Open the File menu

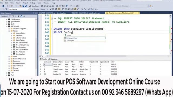click(x=2, y=3)
